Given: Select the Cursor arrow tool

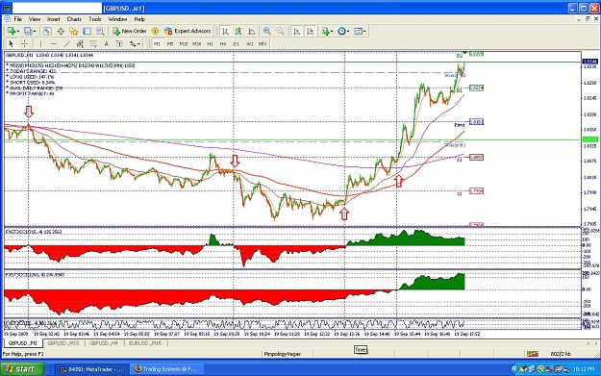Looking at the screenshot, I should click(12, 43).
